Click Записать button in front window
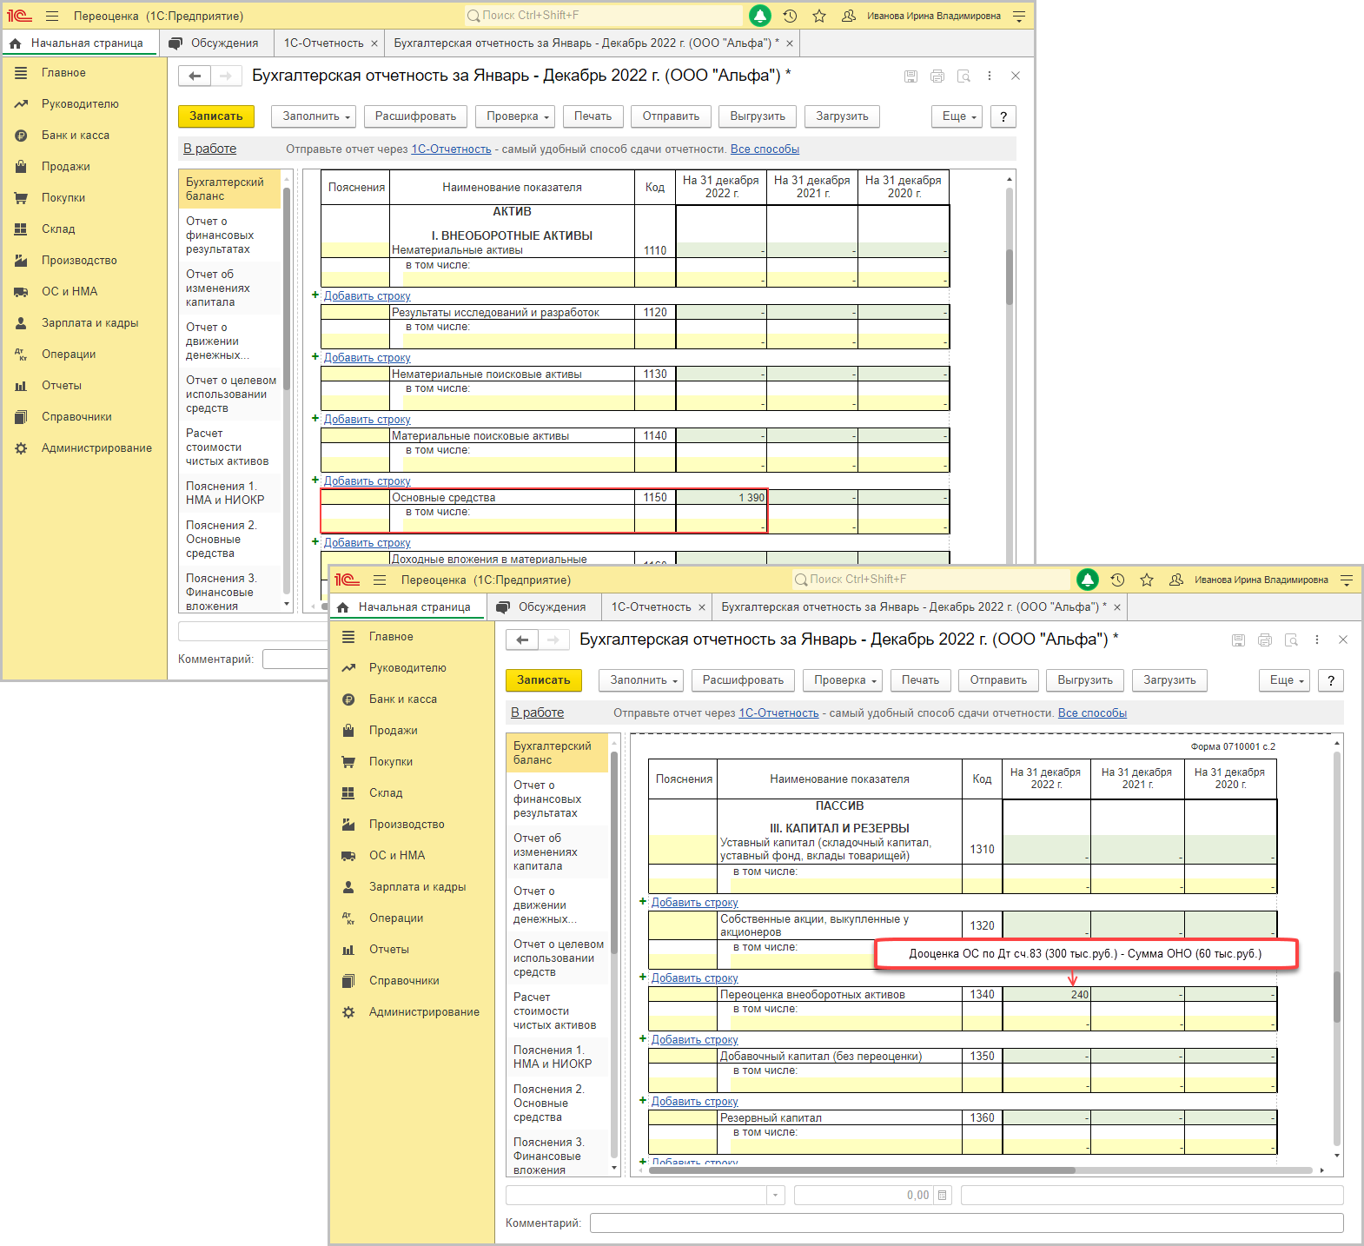Image resolution: width=1364 pixels, height=1246 pixels. pos(544,680)
